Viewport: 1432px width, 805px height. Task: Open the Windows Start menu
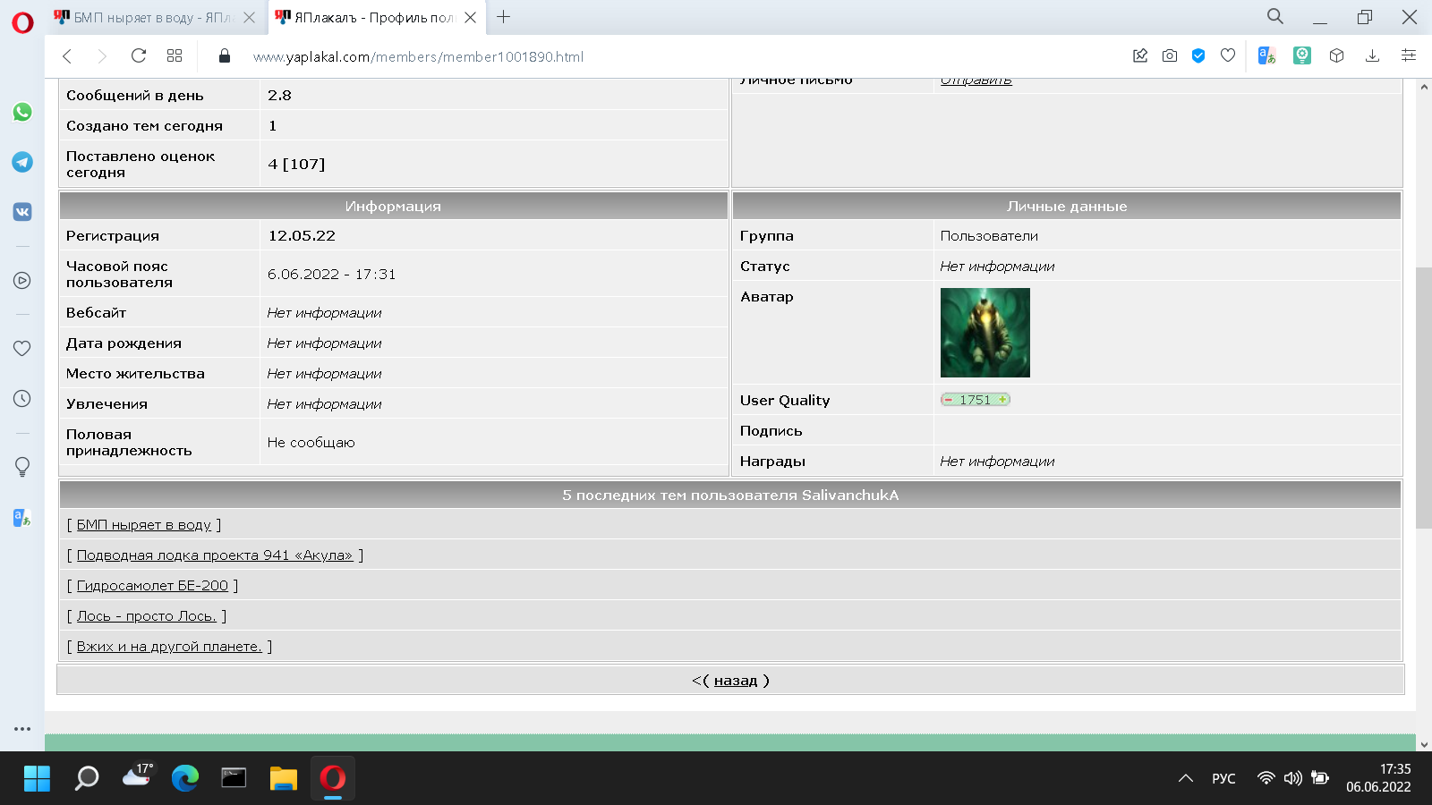[x=37, y=778]
